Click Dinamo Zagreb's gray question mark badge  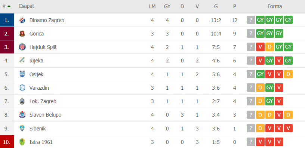pos(251,20)
